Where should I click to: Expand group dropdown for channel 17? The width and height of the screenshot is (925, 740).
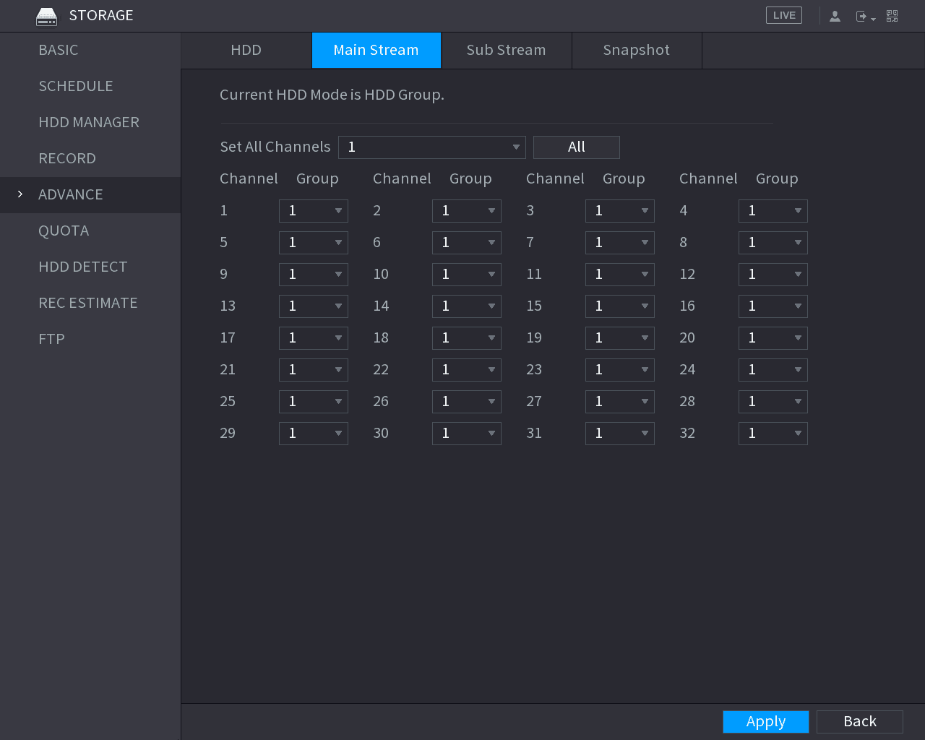pos(314,338)
